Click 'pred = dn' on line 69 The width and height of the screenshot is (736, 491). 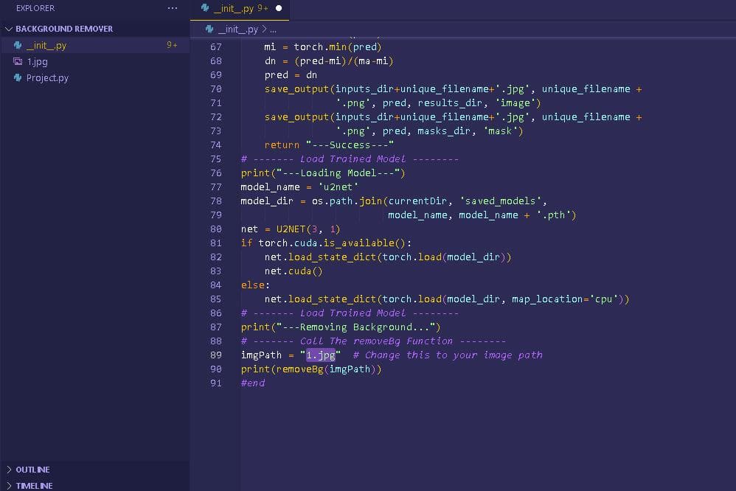(x=291, y=75)
